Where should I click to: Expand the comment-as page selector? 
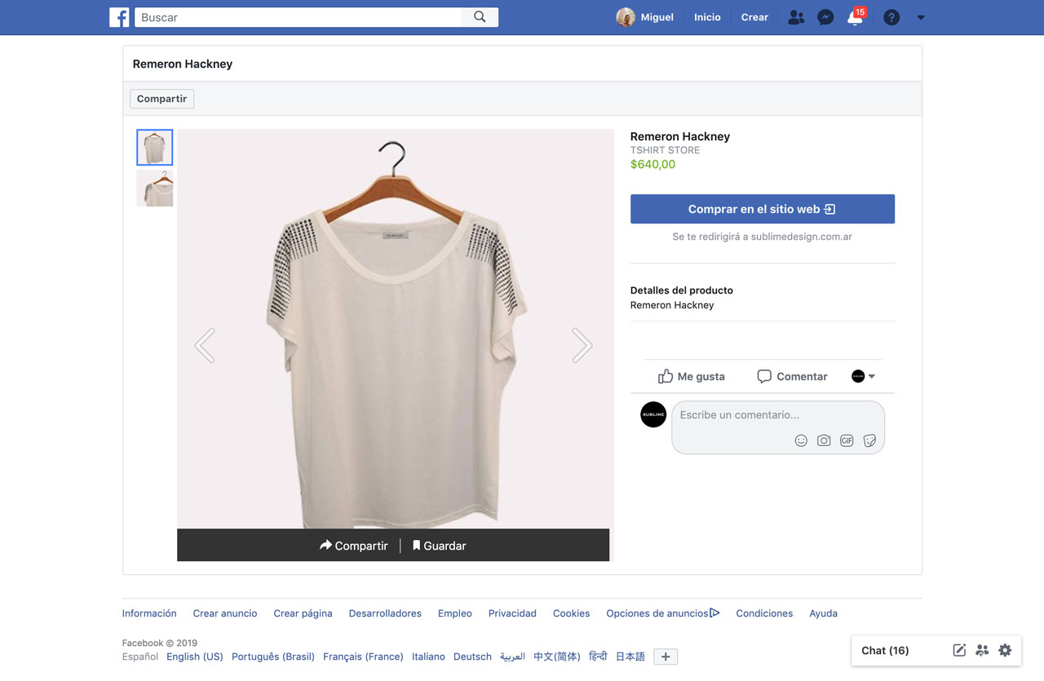864,376
